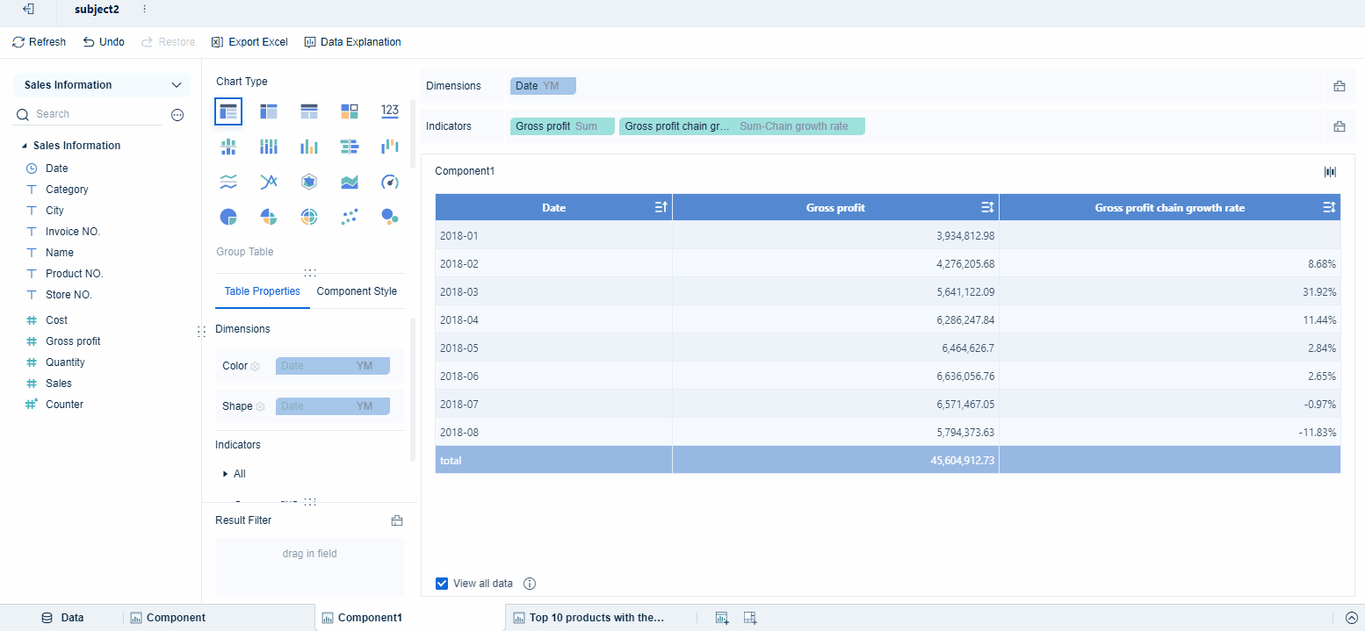
Task: Click the Export Excel button
Action: click(249, 41)
